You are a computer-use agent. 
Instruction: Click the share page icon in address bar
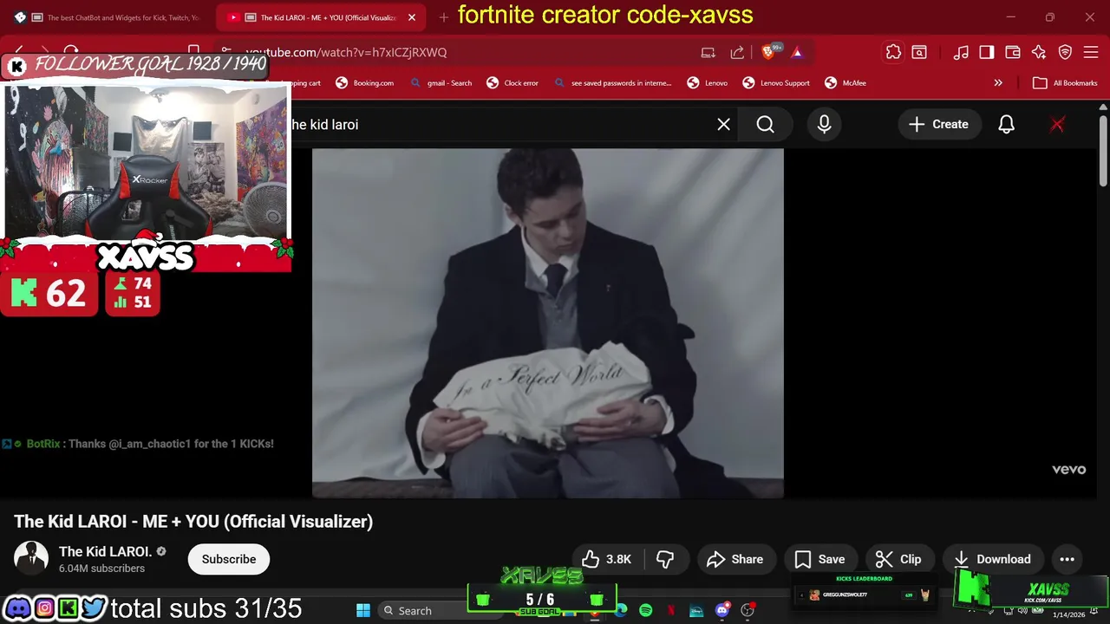click(x=737, y=52)
